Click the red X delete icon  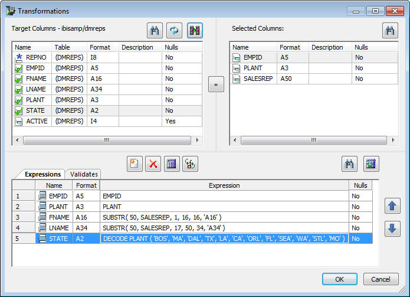153,164
